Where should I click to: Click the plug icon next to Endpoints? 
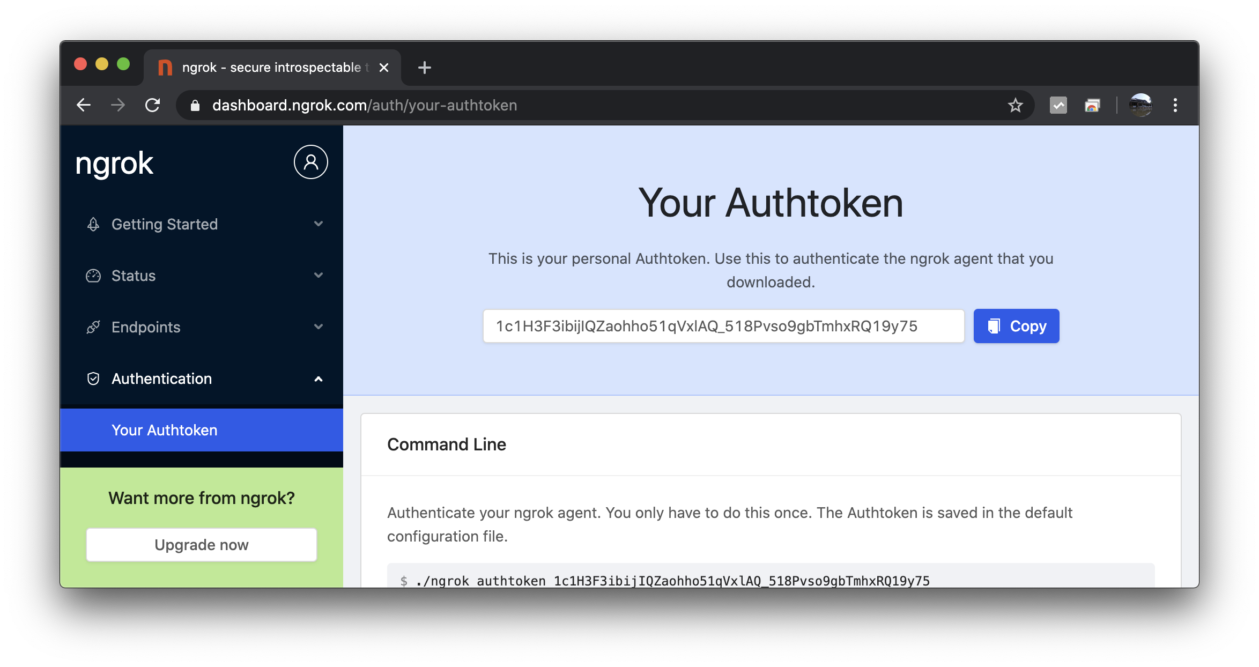pos(93,327)
